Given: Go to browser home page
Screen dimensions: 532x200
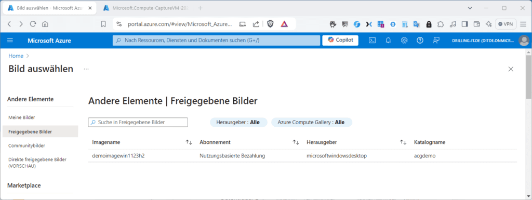Looking at the screenshot, I should click(x=45, y=24).
